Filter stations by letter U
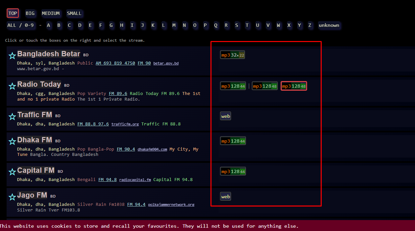Viewport: 415px width, 231px height. [x=257, y=25]
